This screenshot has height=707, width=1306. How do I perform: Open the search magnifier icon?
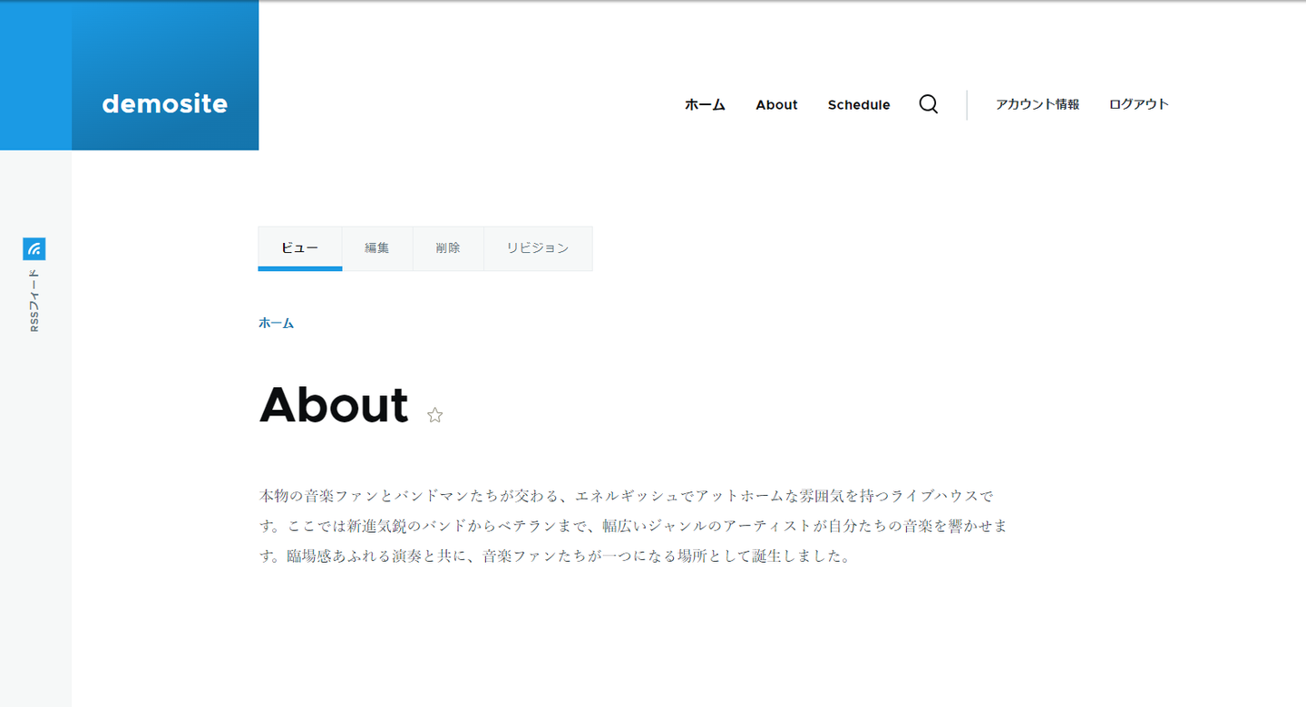tap(928, 104)
